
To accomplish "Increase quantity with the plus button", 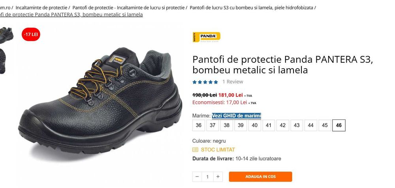I will tap(218, 177).
